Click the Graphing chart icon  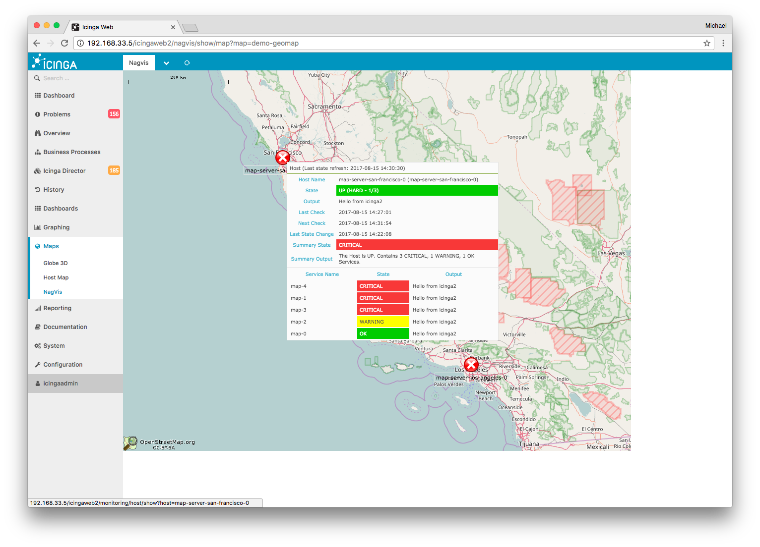pos(38,227)
